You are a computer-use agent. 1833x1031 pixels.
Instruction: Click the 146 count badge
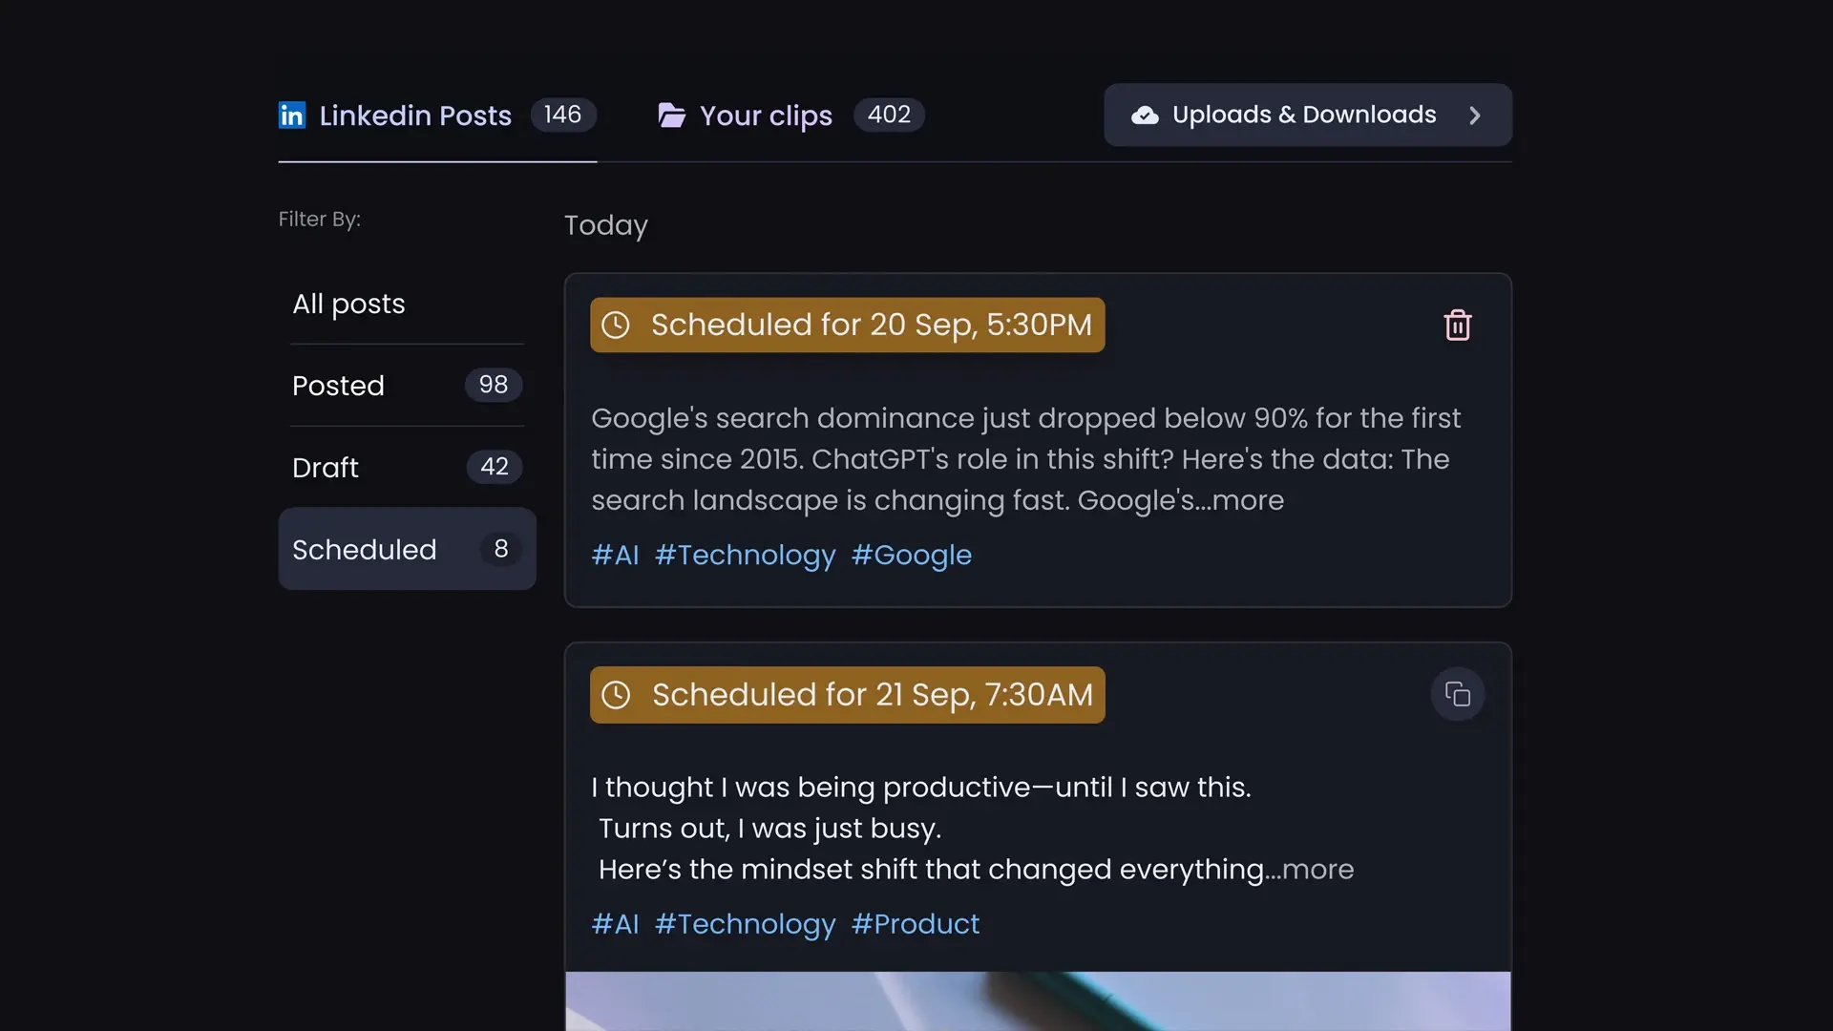[562, 115]
